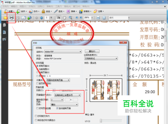The image size is (168, 124).
Task: Pick the Marquee zoom magnifier tool
Action: (x=71, y=18)
